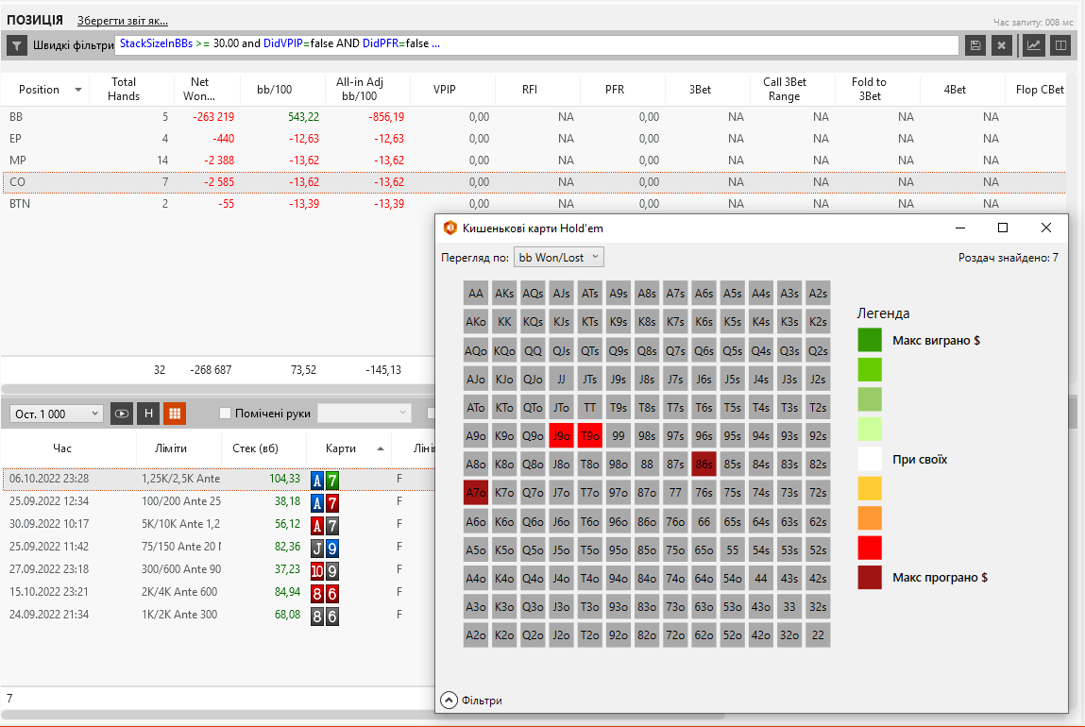Click the quick filters funnel icon
Screen dimensions: 1085x727
(17, 45)
